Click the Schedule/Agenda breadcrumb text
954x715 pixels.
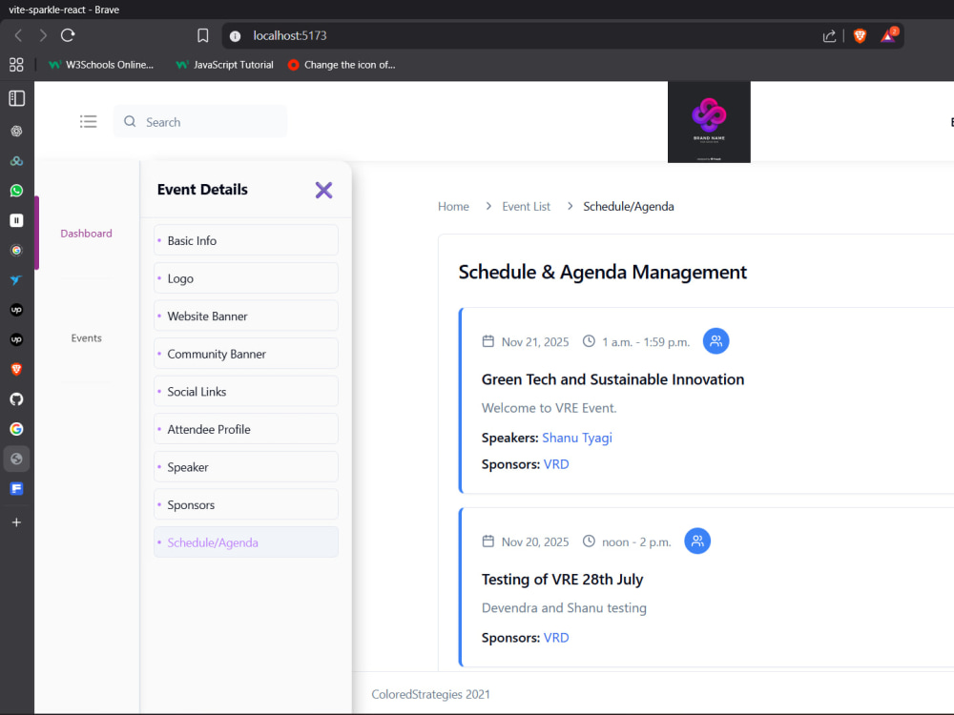pos(629,206)
